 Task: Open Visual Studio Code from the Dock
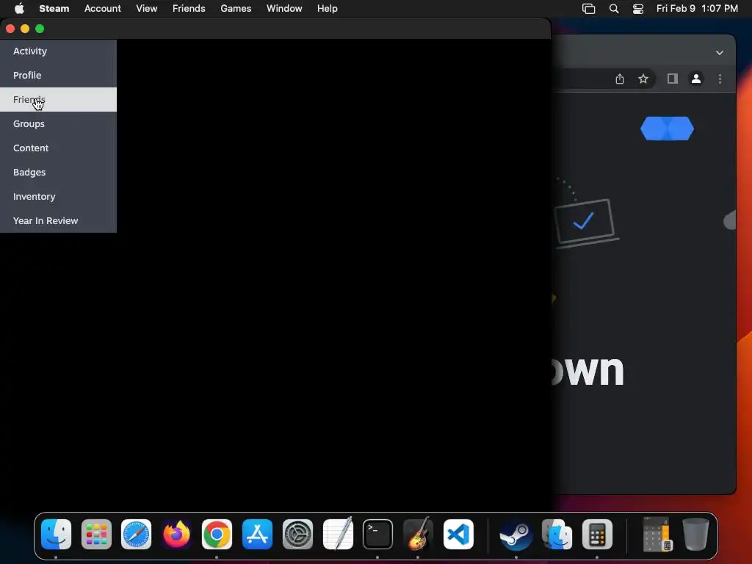pyautogui.click(x=458, y=535)
